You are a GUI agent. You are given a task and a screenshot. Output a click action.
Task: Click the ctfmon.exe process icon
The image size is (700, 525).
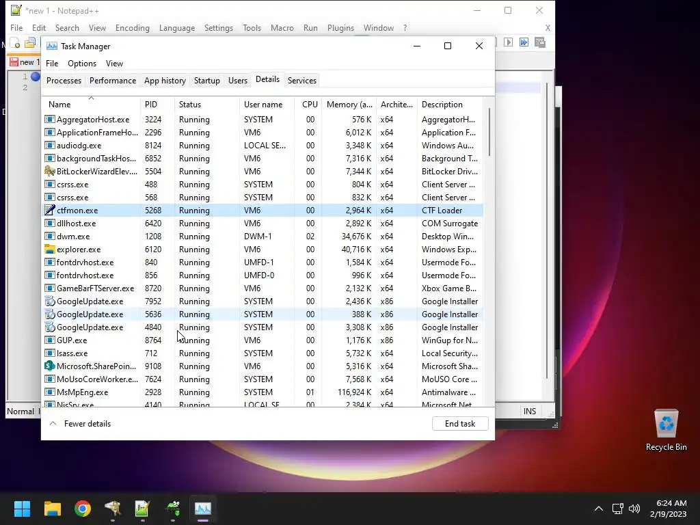pos(49,211)
